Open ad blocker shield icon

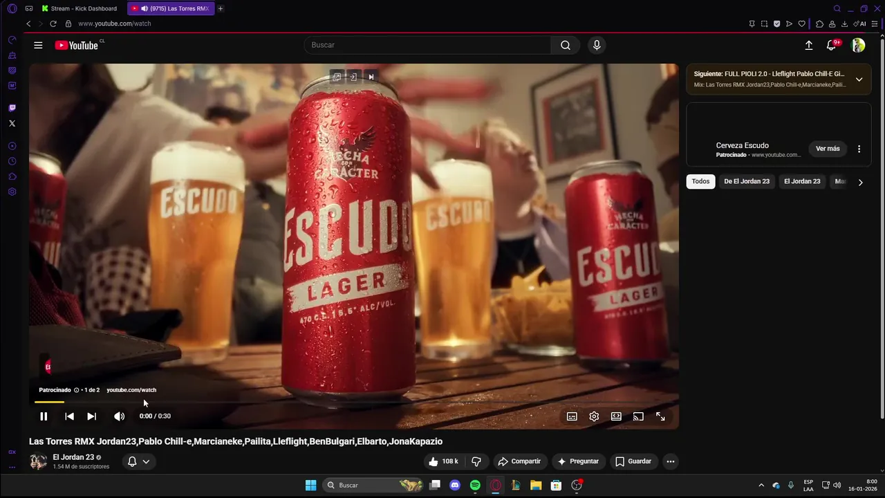[x=776, y=24]
